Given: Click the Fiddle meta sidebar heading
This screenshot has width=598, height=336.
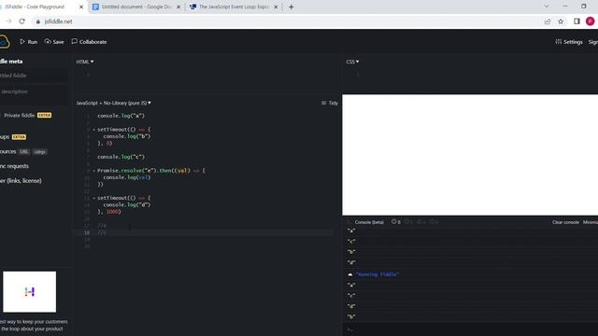Looking at the screenshot, I should click(11, 62).
